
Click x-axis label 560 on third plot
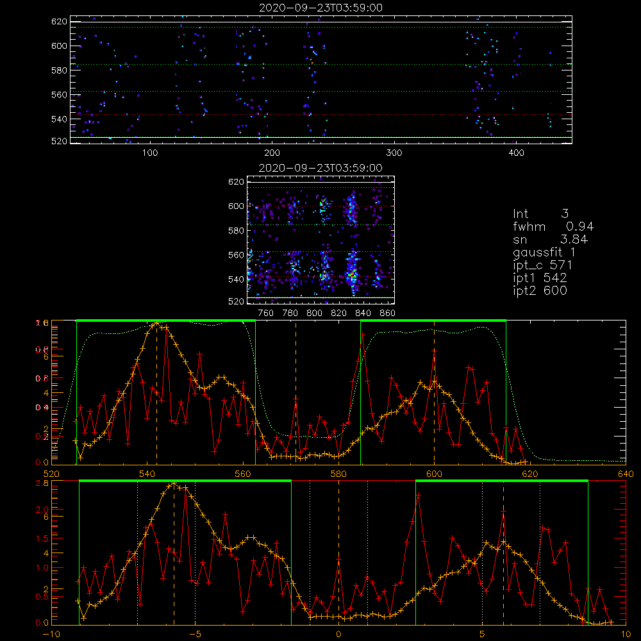point(243,474)
